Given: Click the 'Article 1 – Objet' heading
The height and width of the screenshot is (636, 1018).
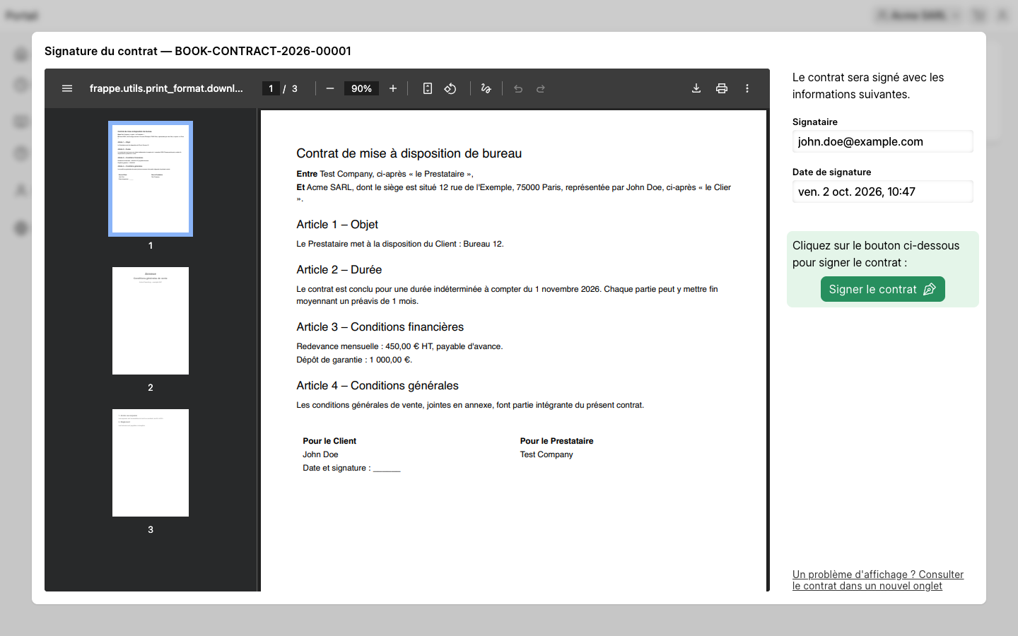Looking at the screenshot, I should coord(337,224).
